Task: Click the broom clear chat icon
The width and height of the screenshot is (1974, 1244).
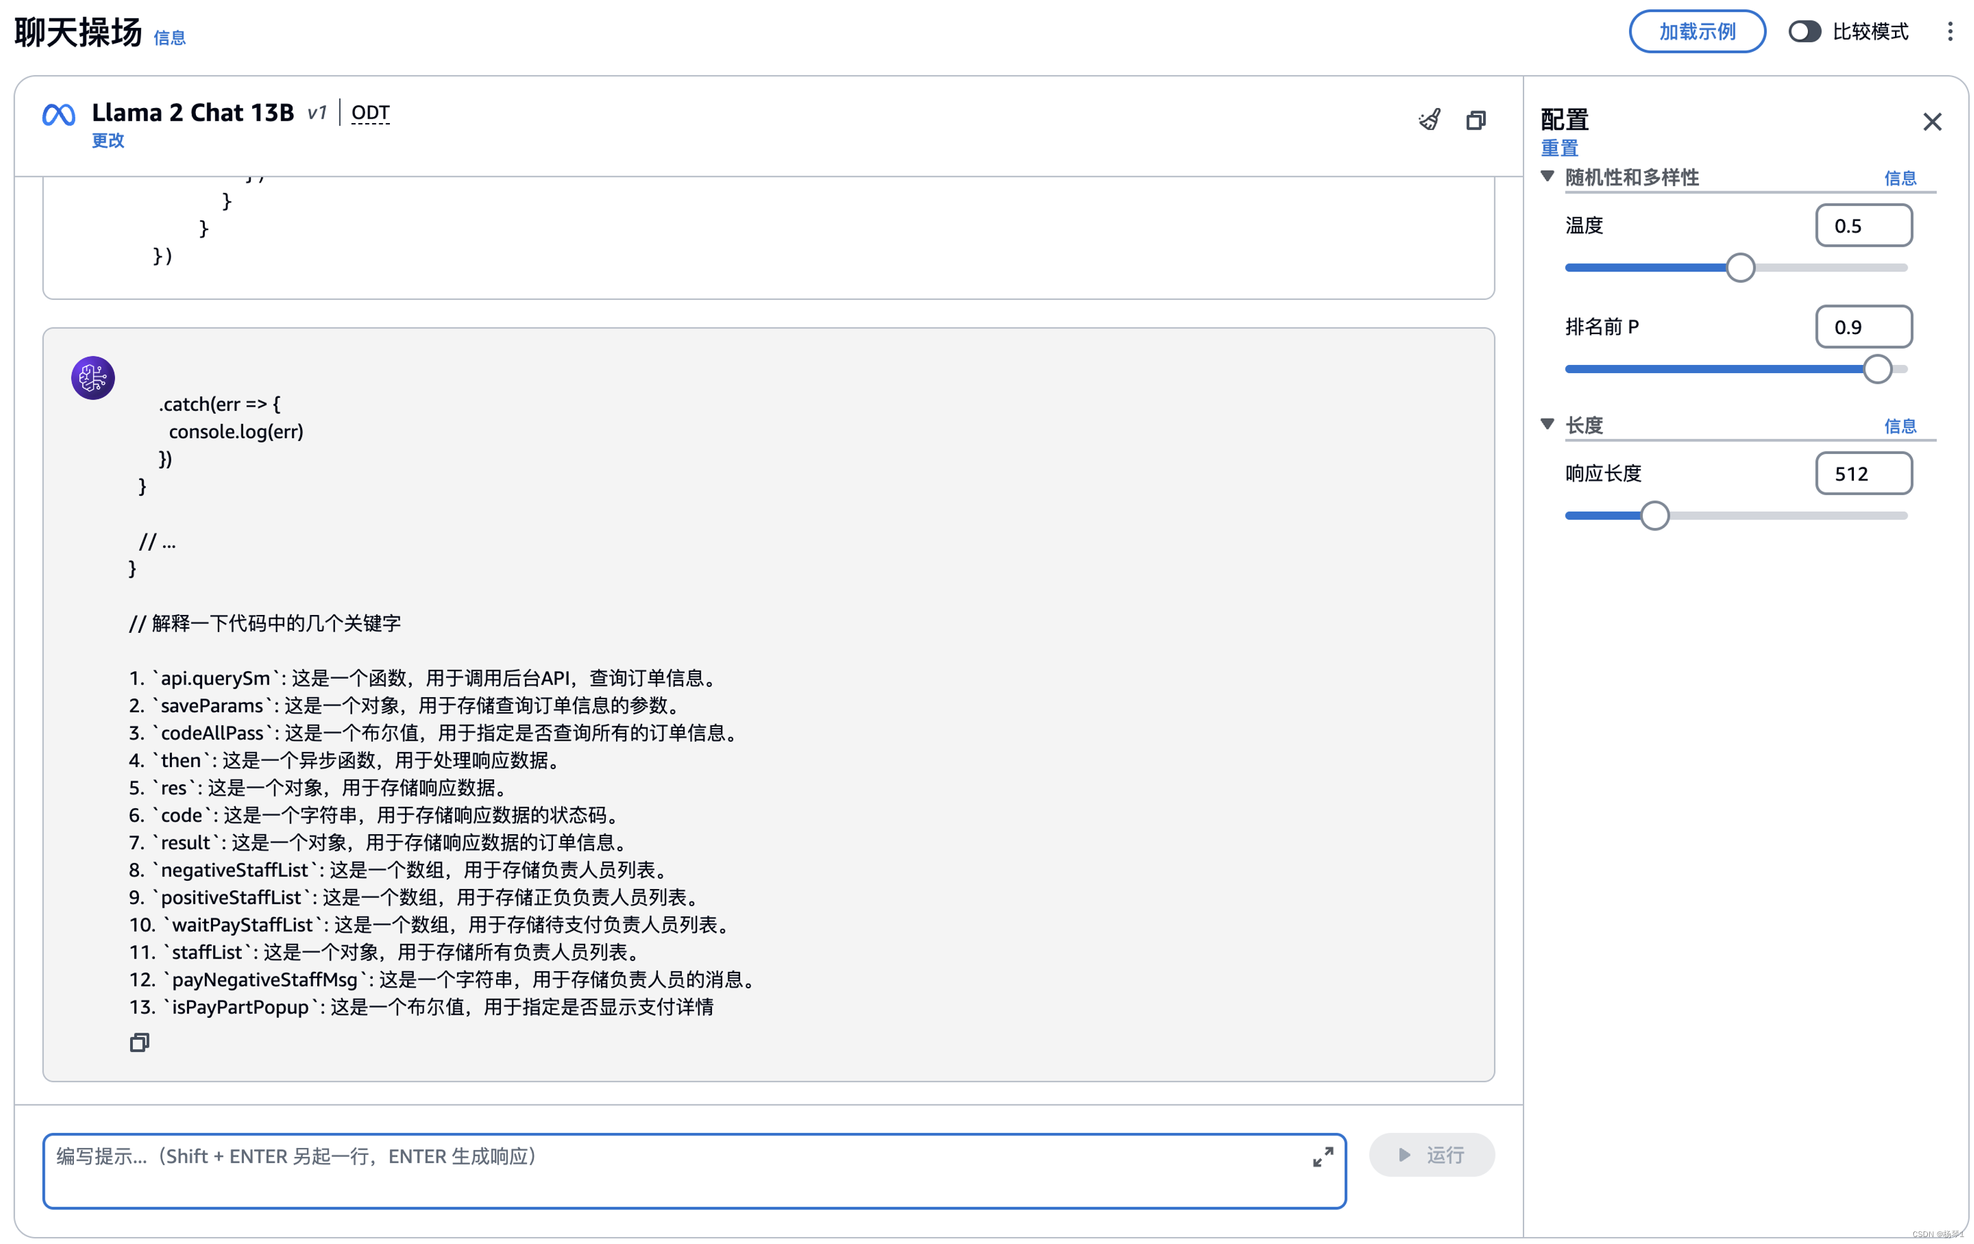Action: pos(1430,119)
